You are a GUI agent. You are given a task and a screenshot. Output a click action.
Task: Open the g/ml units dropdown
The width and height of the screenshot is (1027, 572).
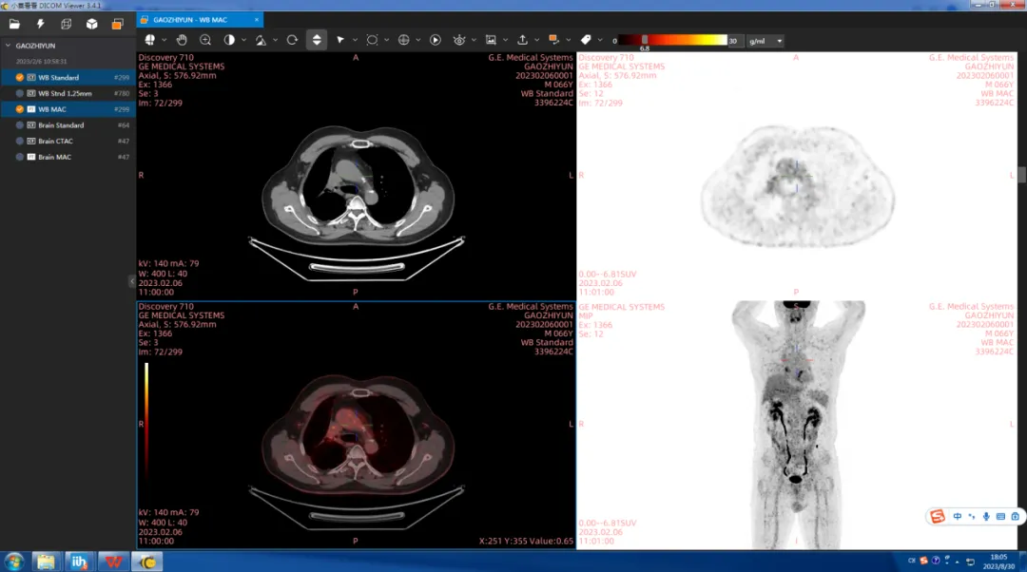coord(765,41)
